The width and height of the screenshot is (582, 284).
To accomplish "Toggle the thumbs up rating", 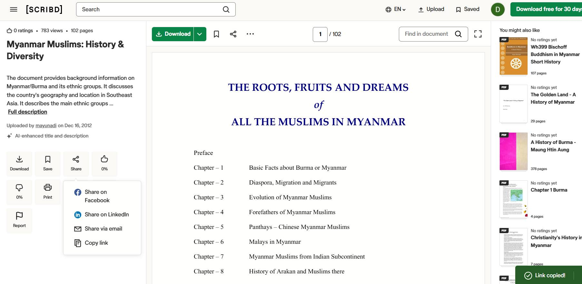I will coord(104,164).
